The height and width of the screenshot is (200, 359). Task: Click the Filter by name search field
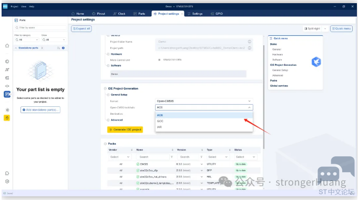[x=40, y=27]
